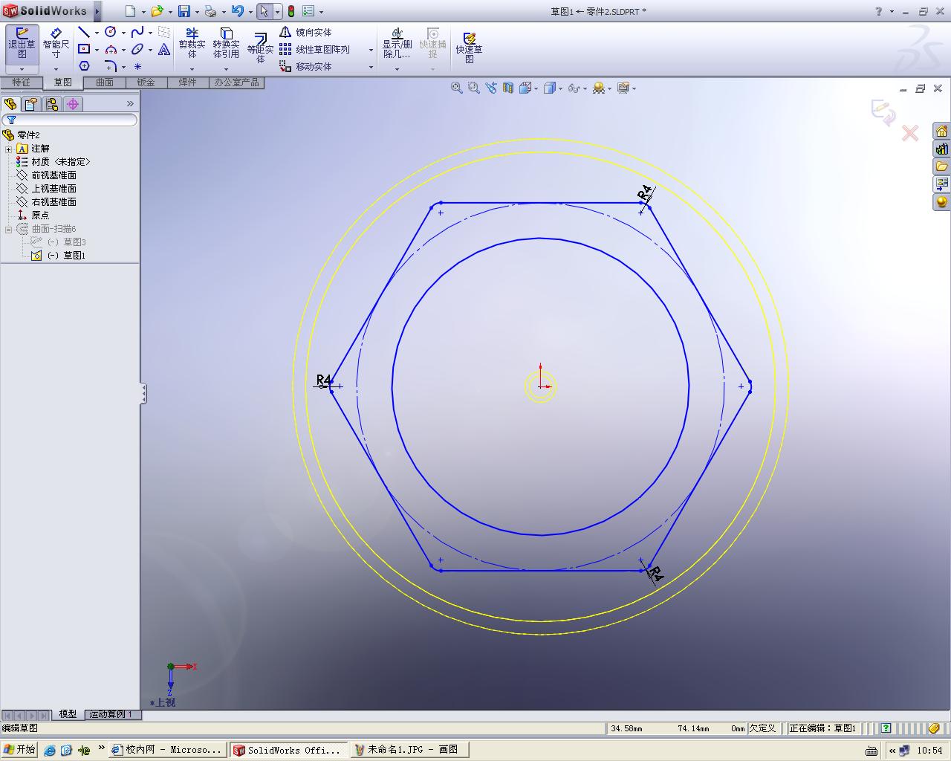This screenshot has width=951, height=761.
Task: Switch to the 焊件 (Weldments) tab
Action: click(x=187, y=82)
